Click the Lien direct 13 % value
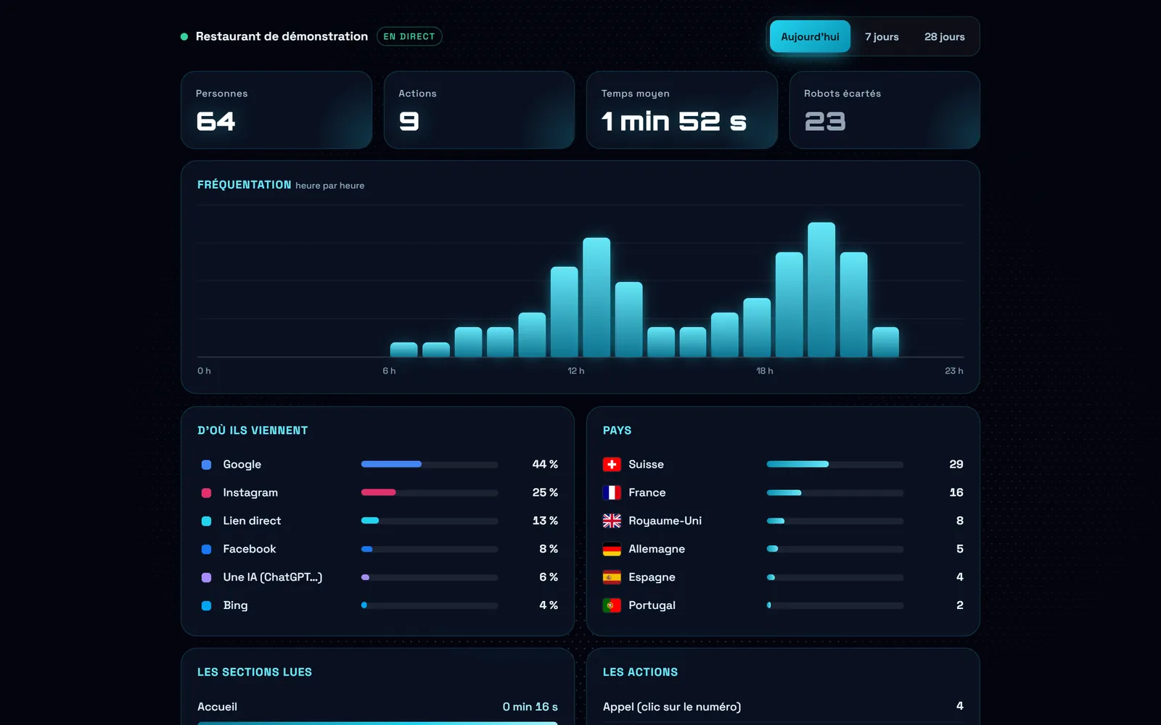1161x725 pixels. click(x=545, y=521)
